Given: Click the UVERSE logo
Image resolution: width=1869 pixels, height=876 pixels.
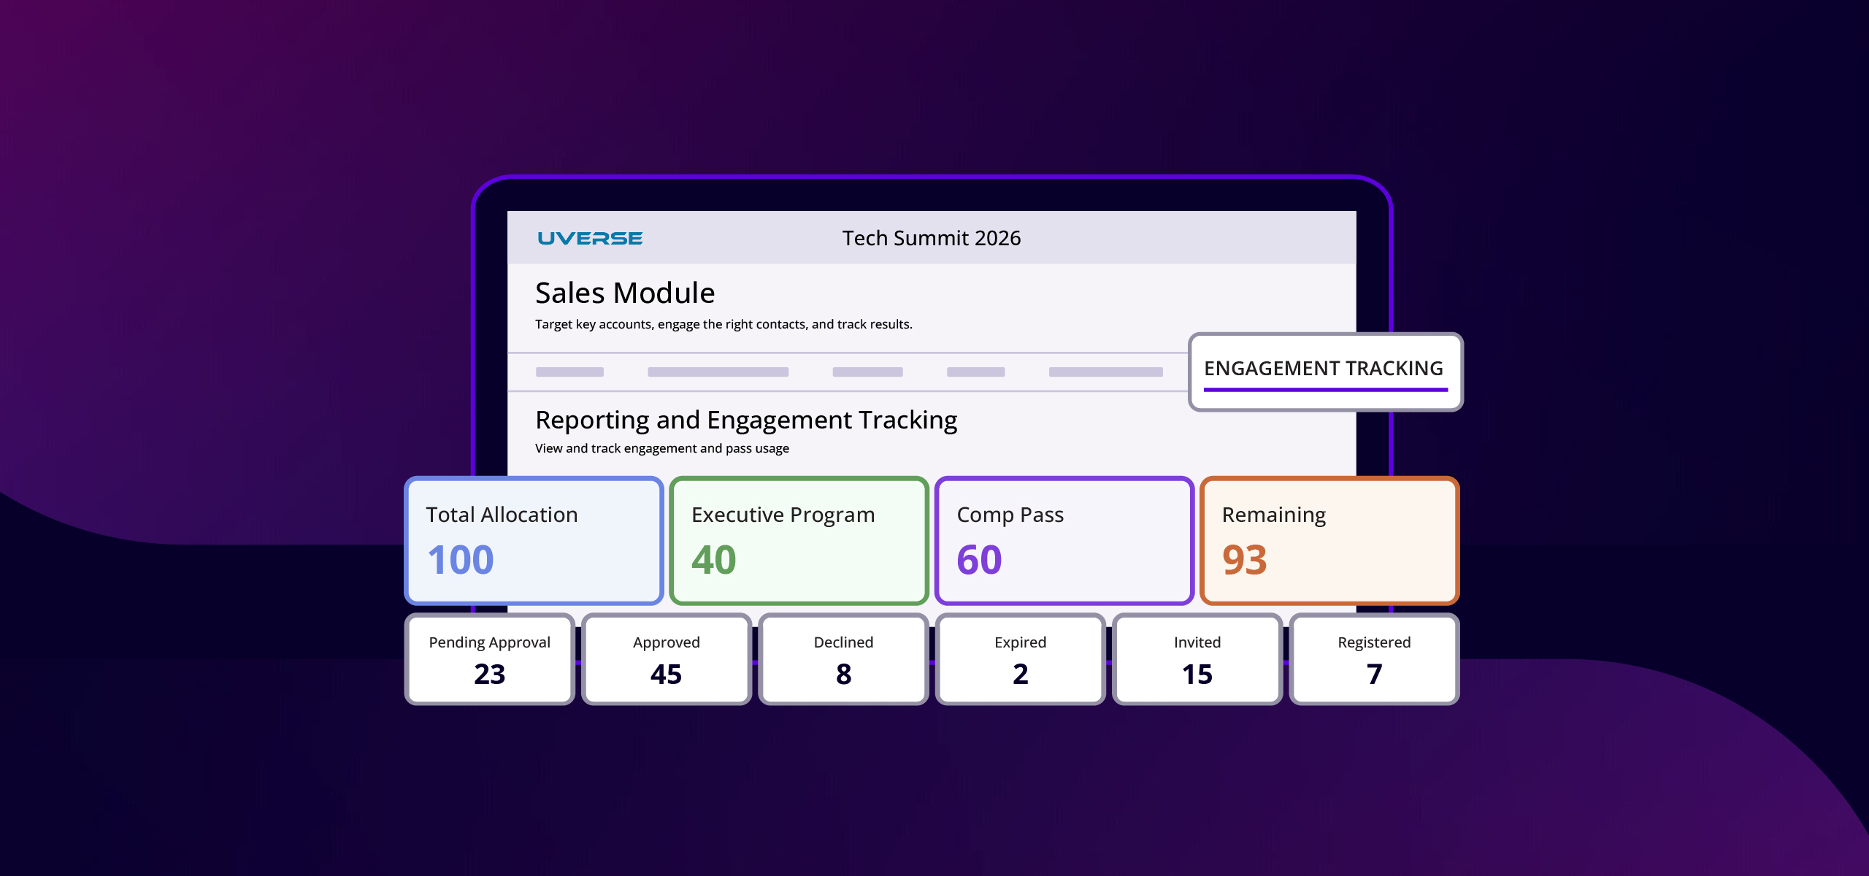Looking at the screenshot, I should click(x=590, y=238).
